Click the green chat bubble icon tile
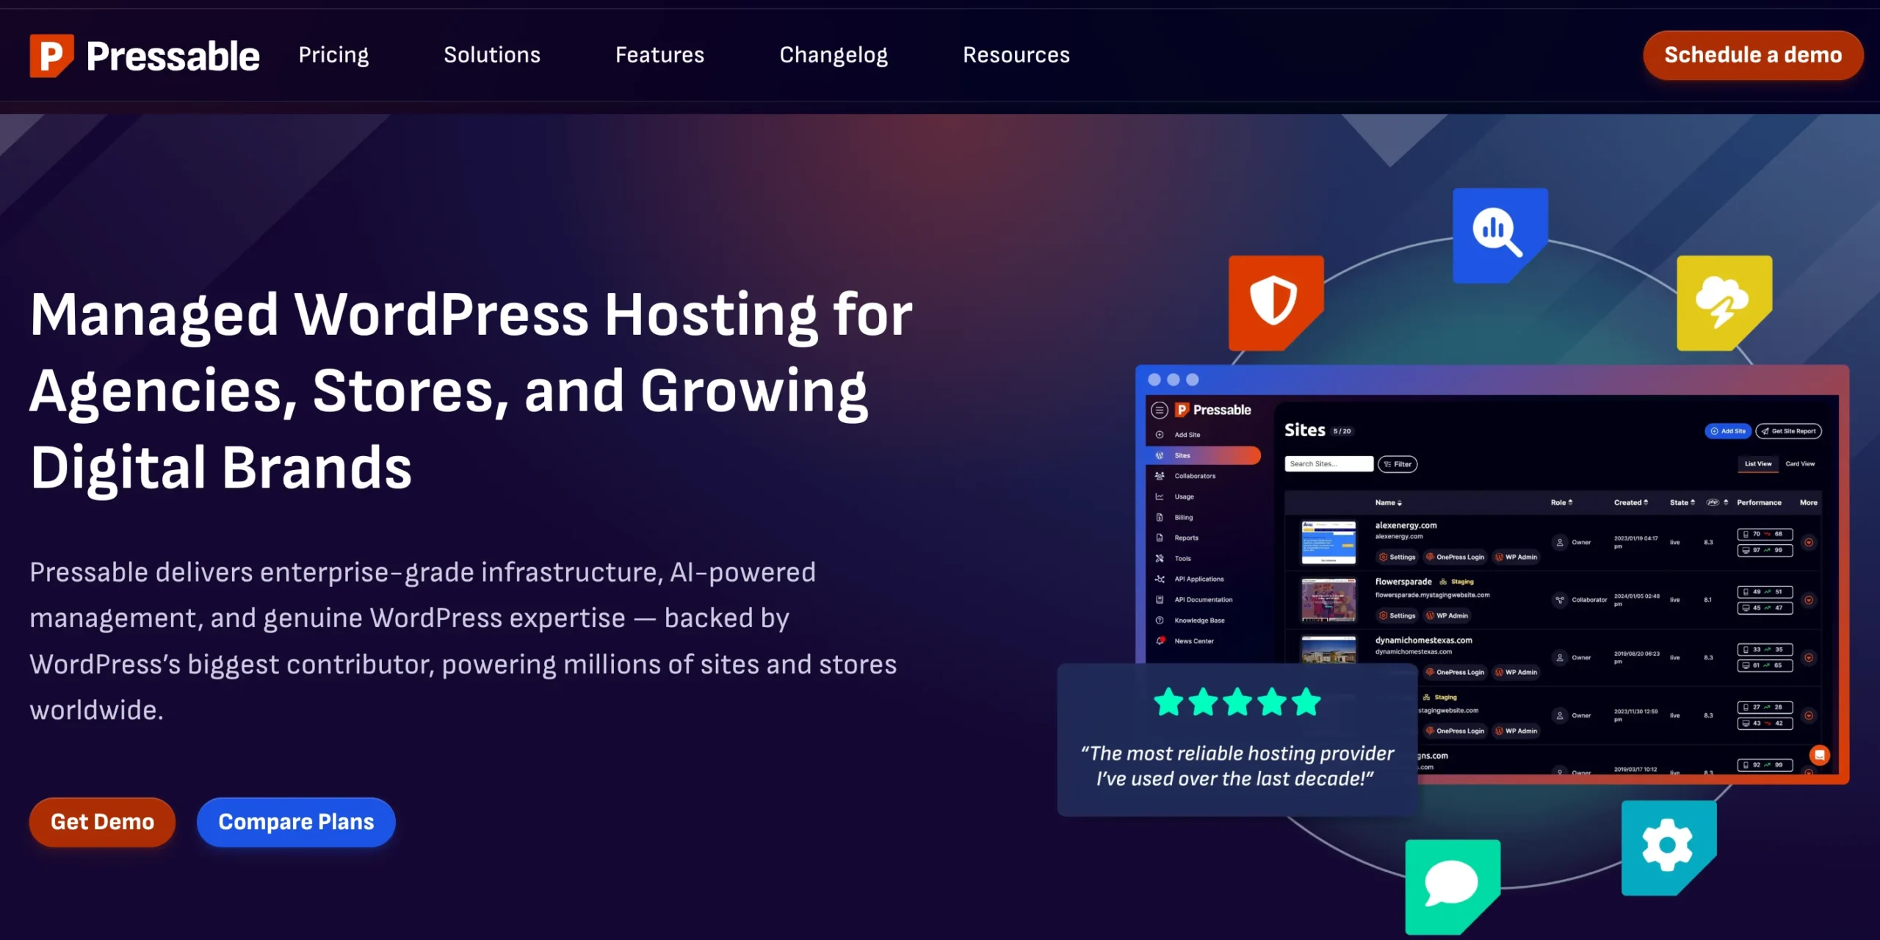This screenshot has width=1880, height=940. point(1453,886)
